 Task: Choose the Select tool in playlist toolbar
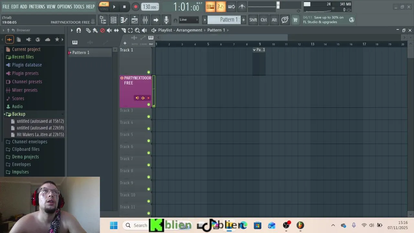click(x=130, y=30)
